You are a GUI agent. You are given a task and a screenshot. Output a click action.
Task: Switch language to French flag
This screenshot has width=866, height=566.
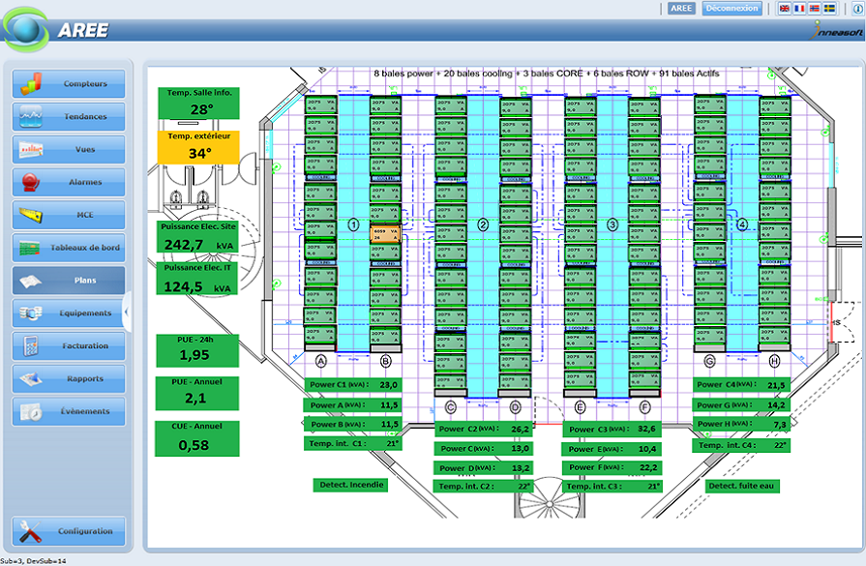click(x=799, y=9)
